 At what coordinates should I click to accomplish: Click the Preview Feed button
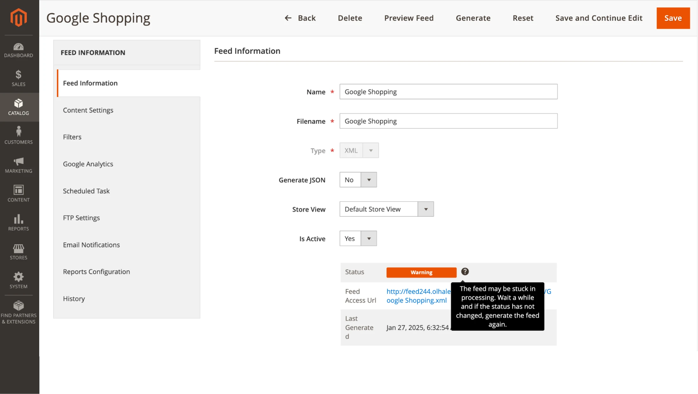click(409, 18)
